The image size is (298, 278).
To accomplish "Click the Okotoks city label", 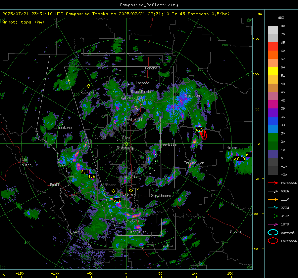I will pyautogui.click(x=132, y=220).
